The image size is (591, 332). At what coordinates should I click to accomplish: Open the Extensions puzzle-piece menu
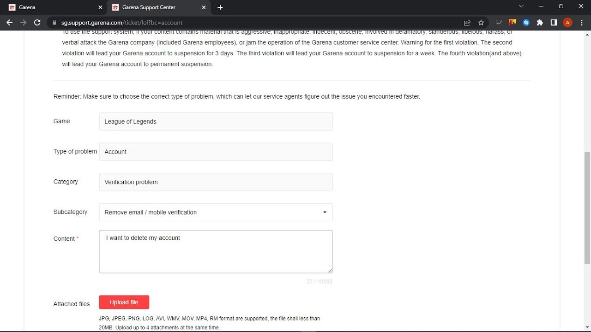540,23
